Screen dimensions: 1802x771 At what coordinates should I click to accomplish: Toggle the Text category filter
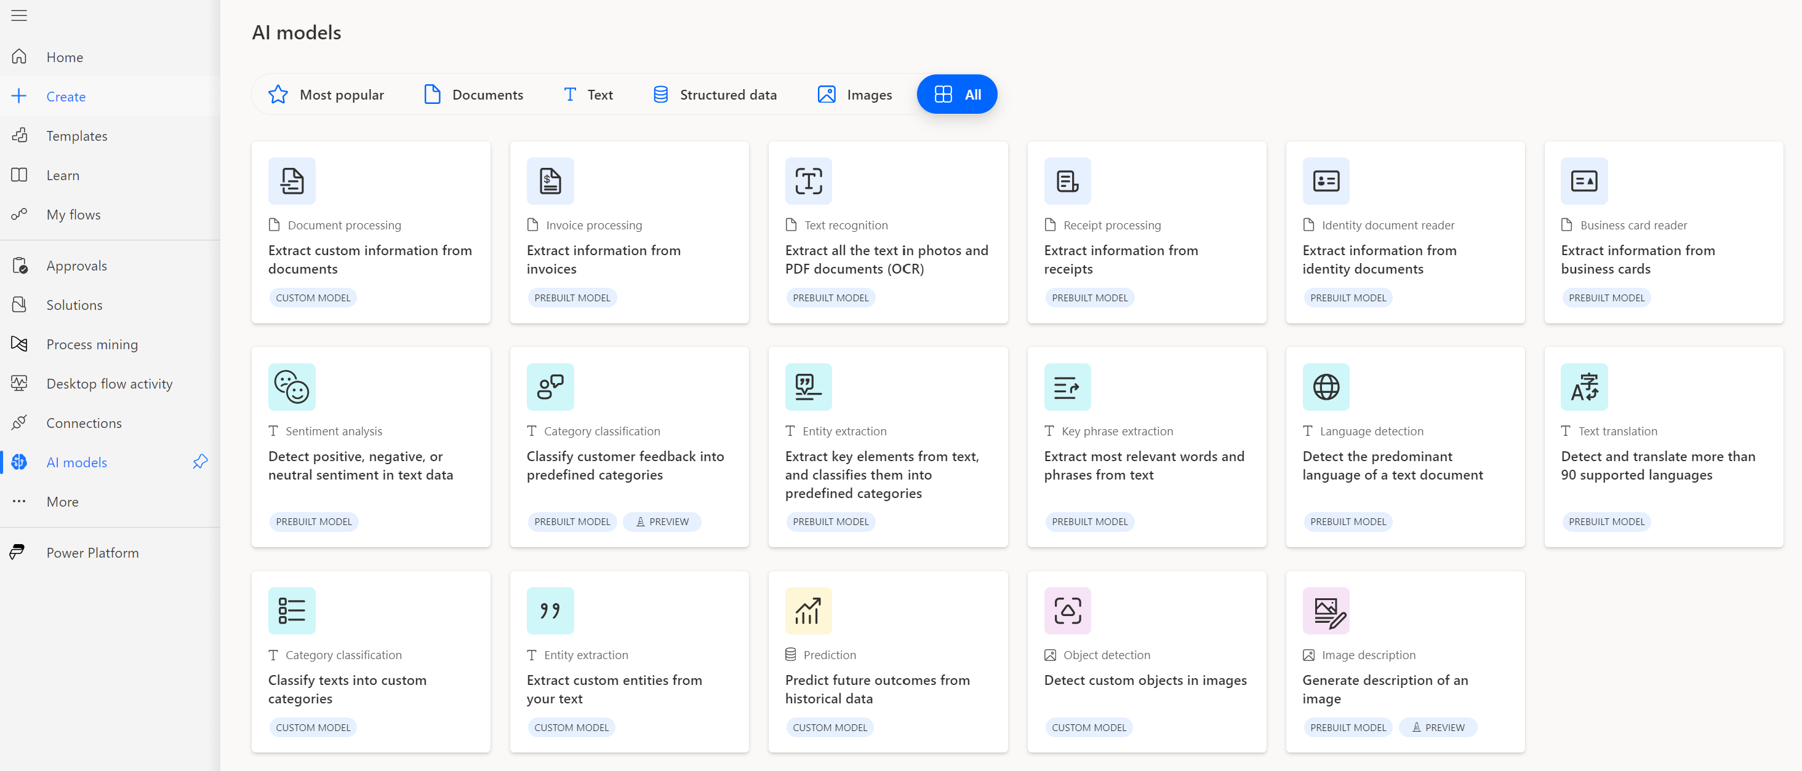598,94
